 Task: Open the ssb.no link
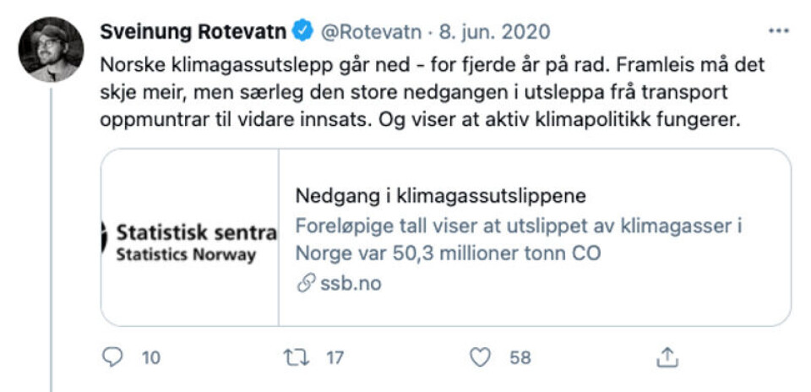coord(350,284)
